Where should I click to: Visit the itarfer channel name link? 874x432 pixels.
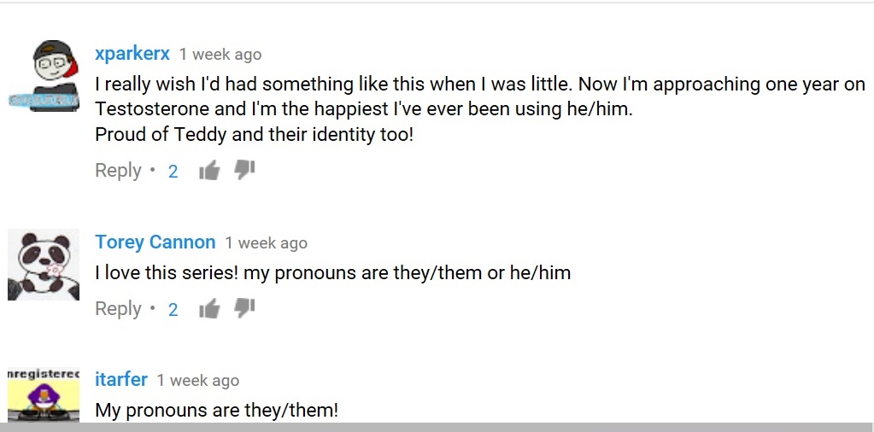[121, 380]
